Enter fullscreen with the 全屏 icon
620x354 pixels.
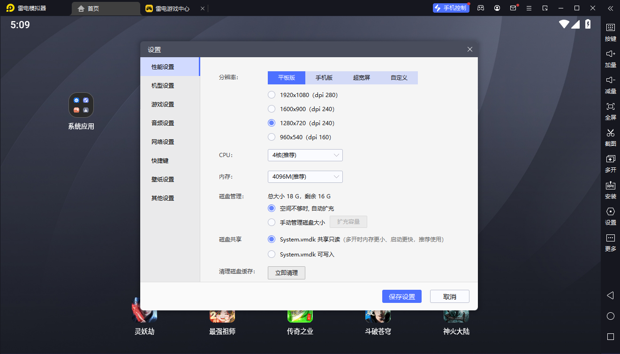click(x=610, y=107)
